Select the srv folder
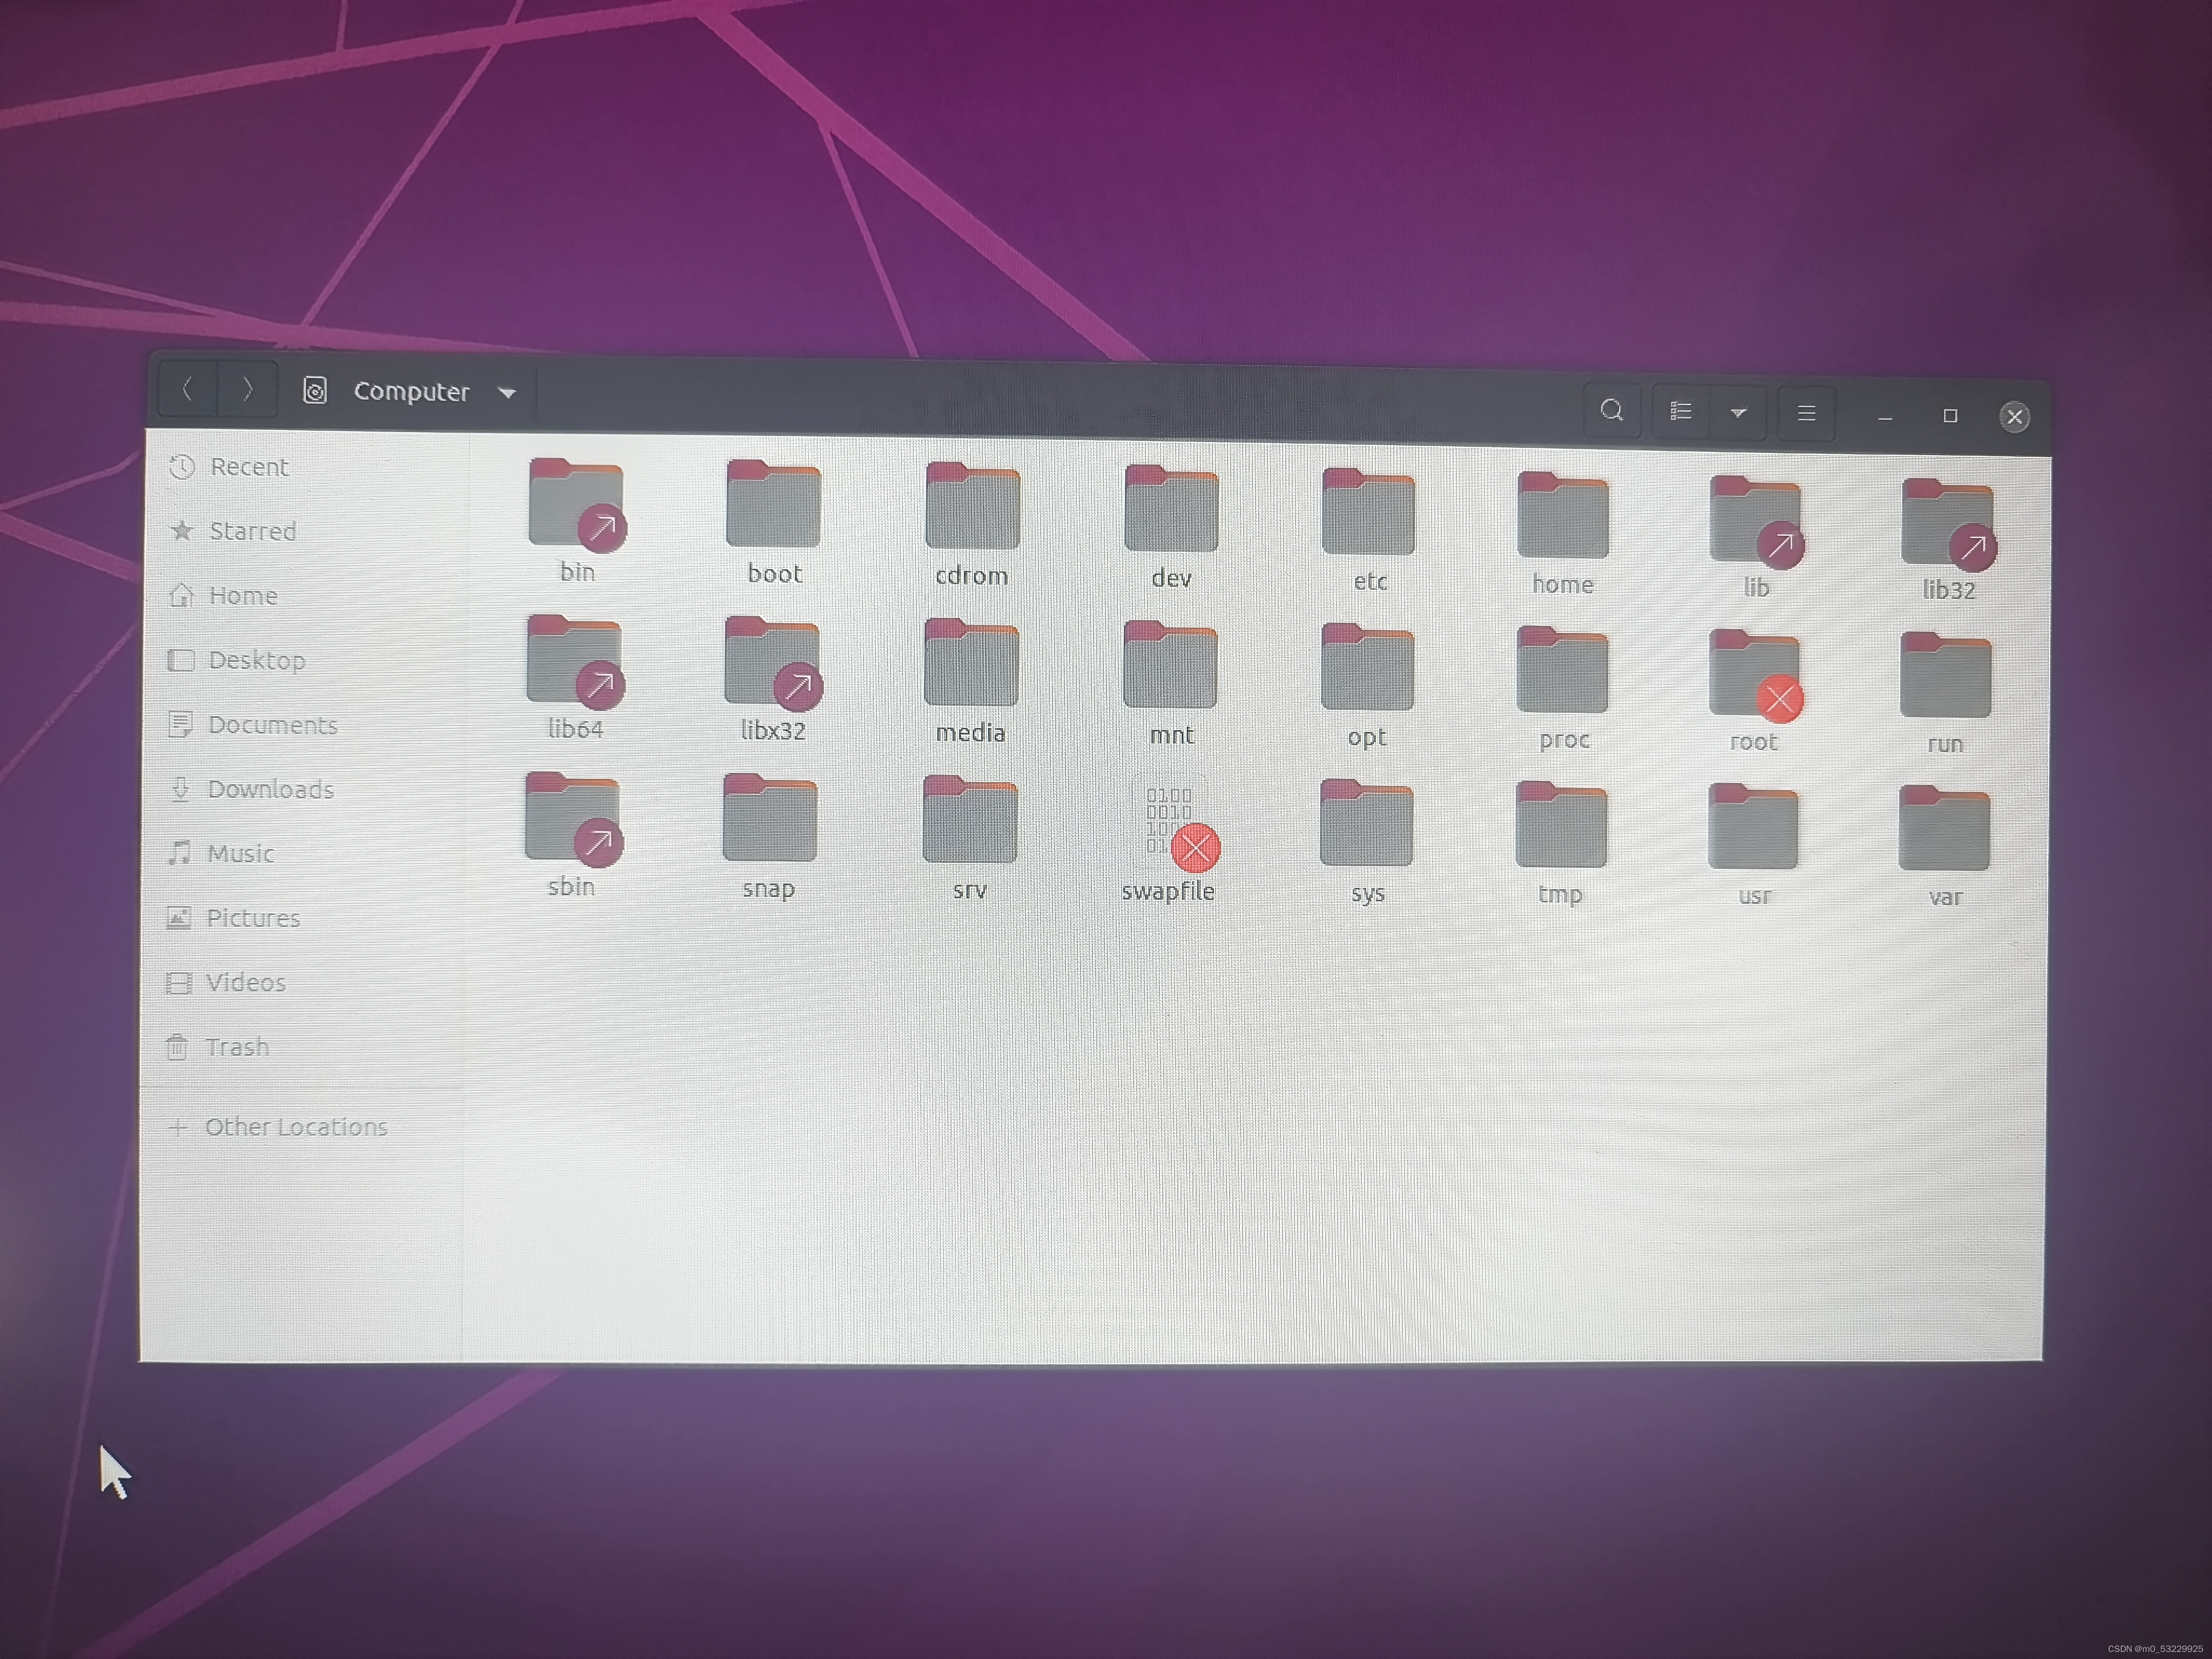The width and height of the screenshot is (2212, 1659). [x=969, y=820]
